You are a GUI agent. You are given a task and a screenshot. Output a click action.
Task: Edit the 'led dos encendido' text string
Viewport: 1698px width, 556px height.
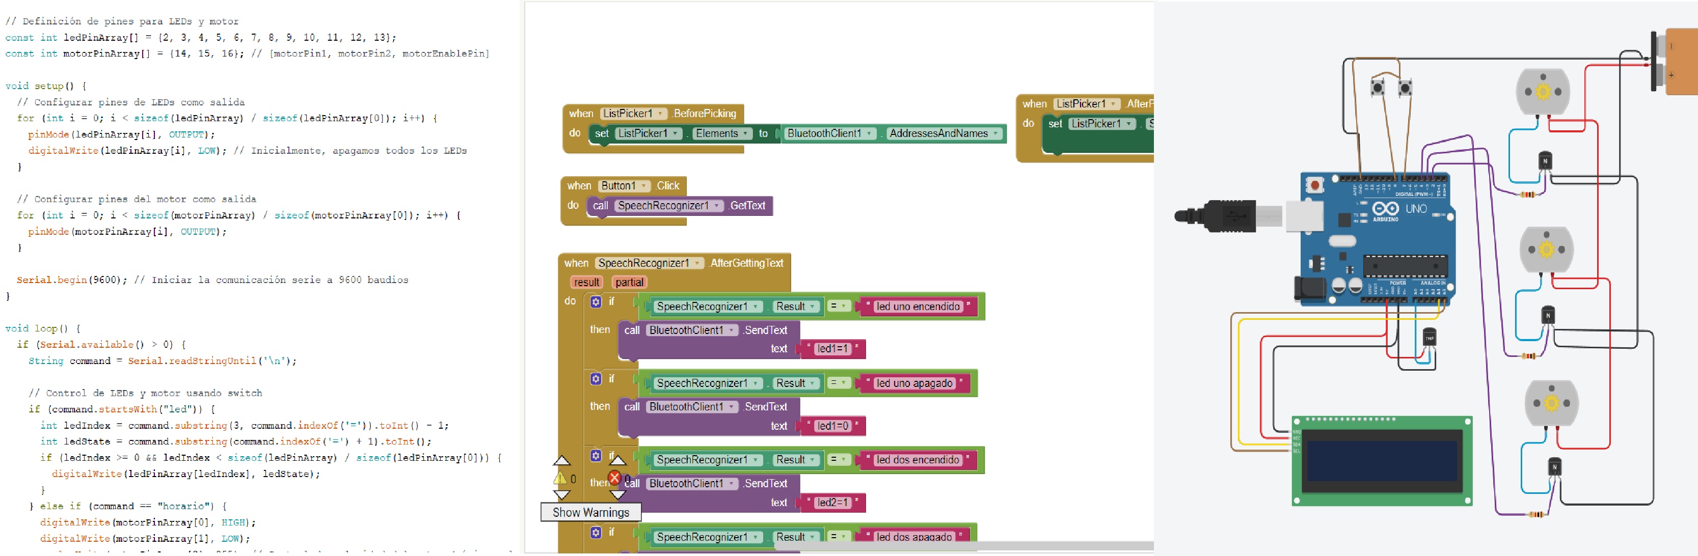click(x=918, y=460)
